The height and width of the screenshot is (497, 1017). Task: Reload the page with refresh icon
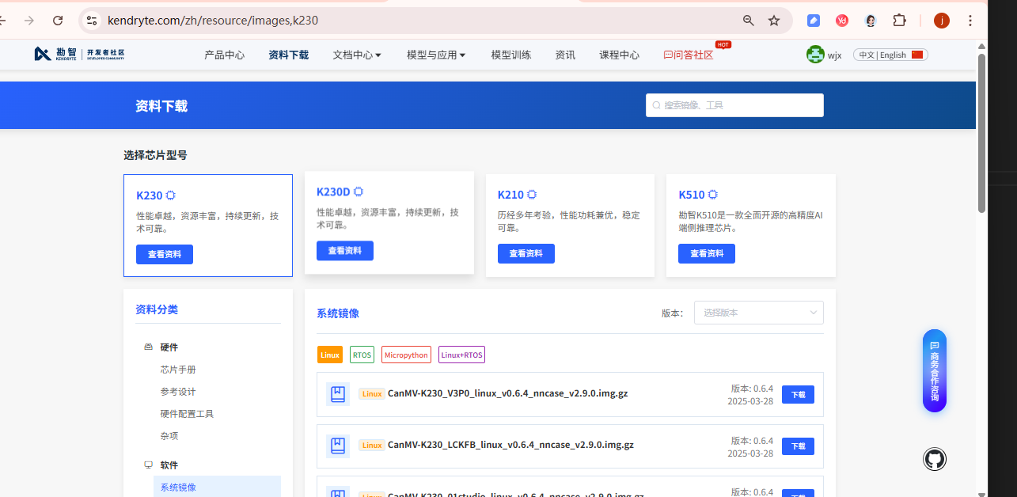[x=58, y=21]
